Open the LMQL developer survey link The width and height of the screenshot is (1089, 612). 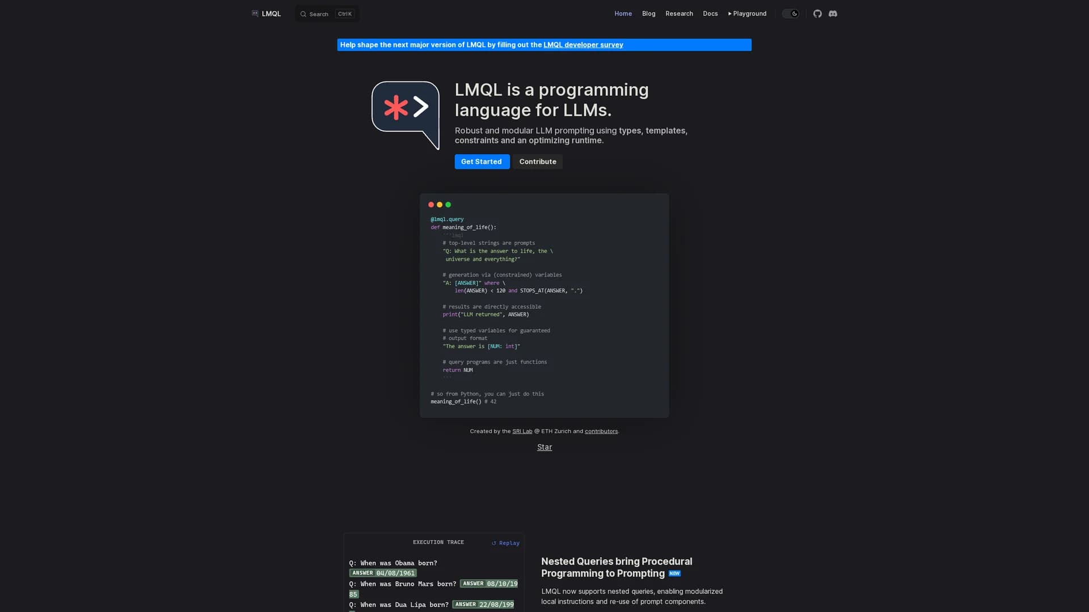point(583,45)
